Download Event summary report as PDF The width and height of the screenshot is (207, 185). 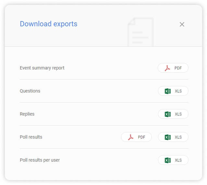tap(173, 68)
